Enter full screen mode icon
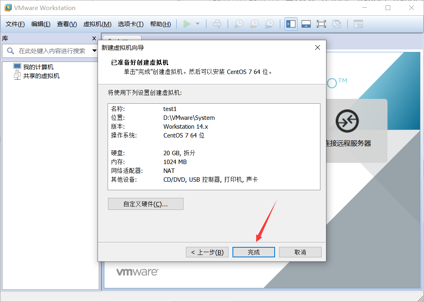This screenshot has height=302, width=424. point(321,24)
